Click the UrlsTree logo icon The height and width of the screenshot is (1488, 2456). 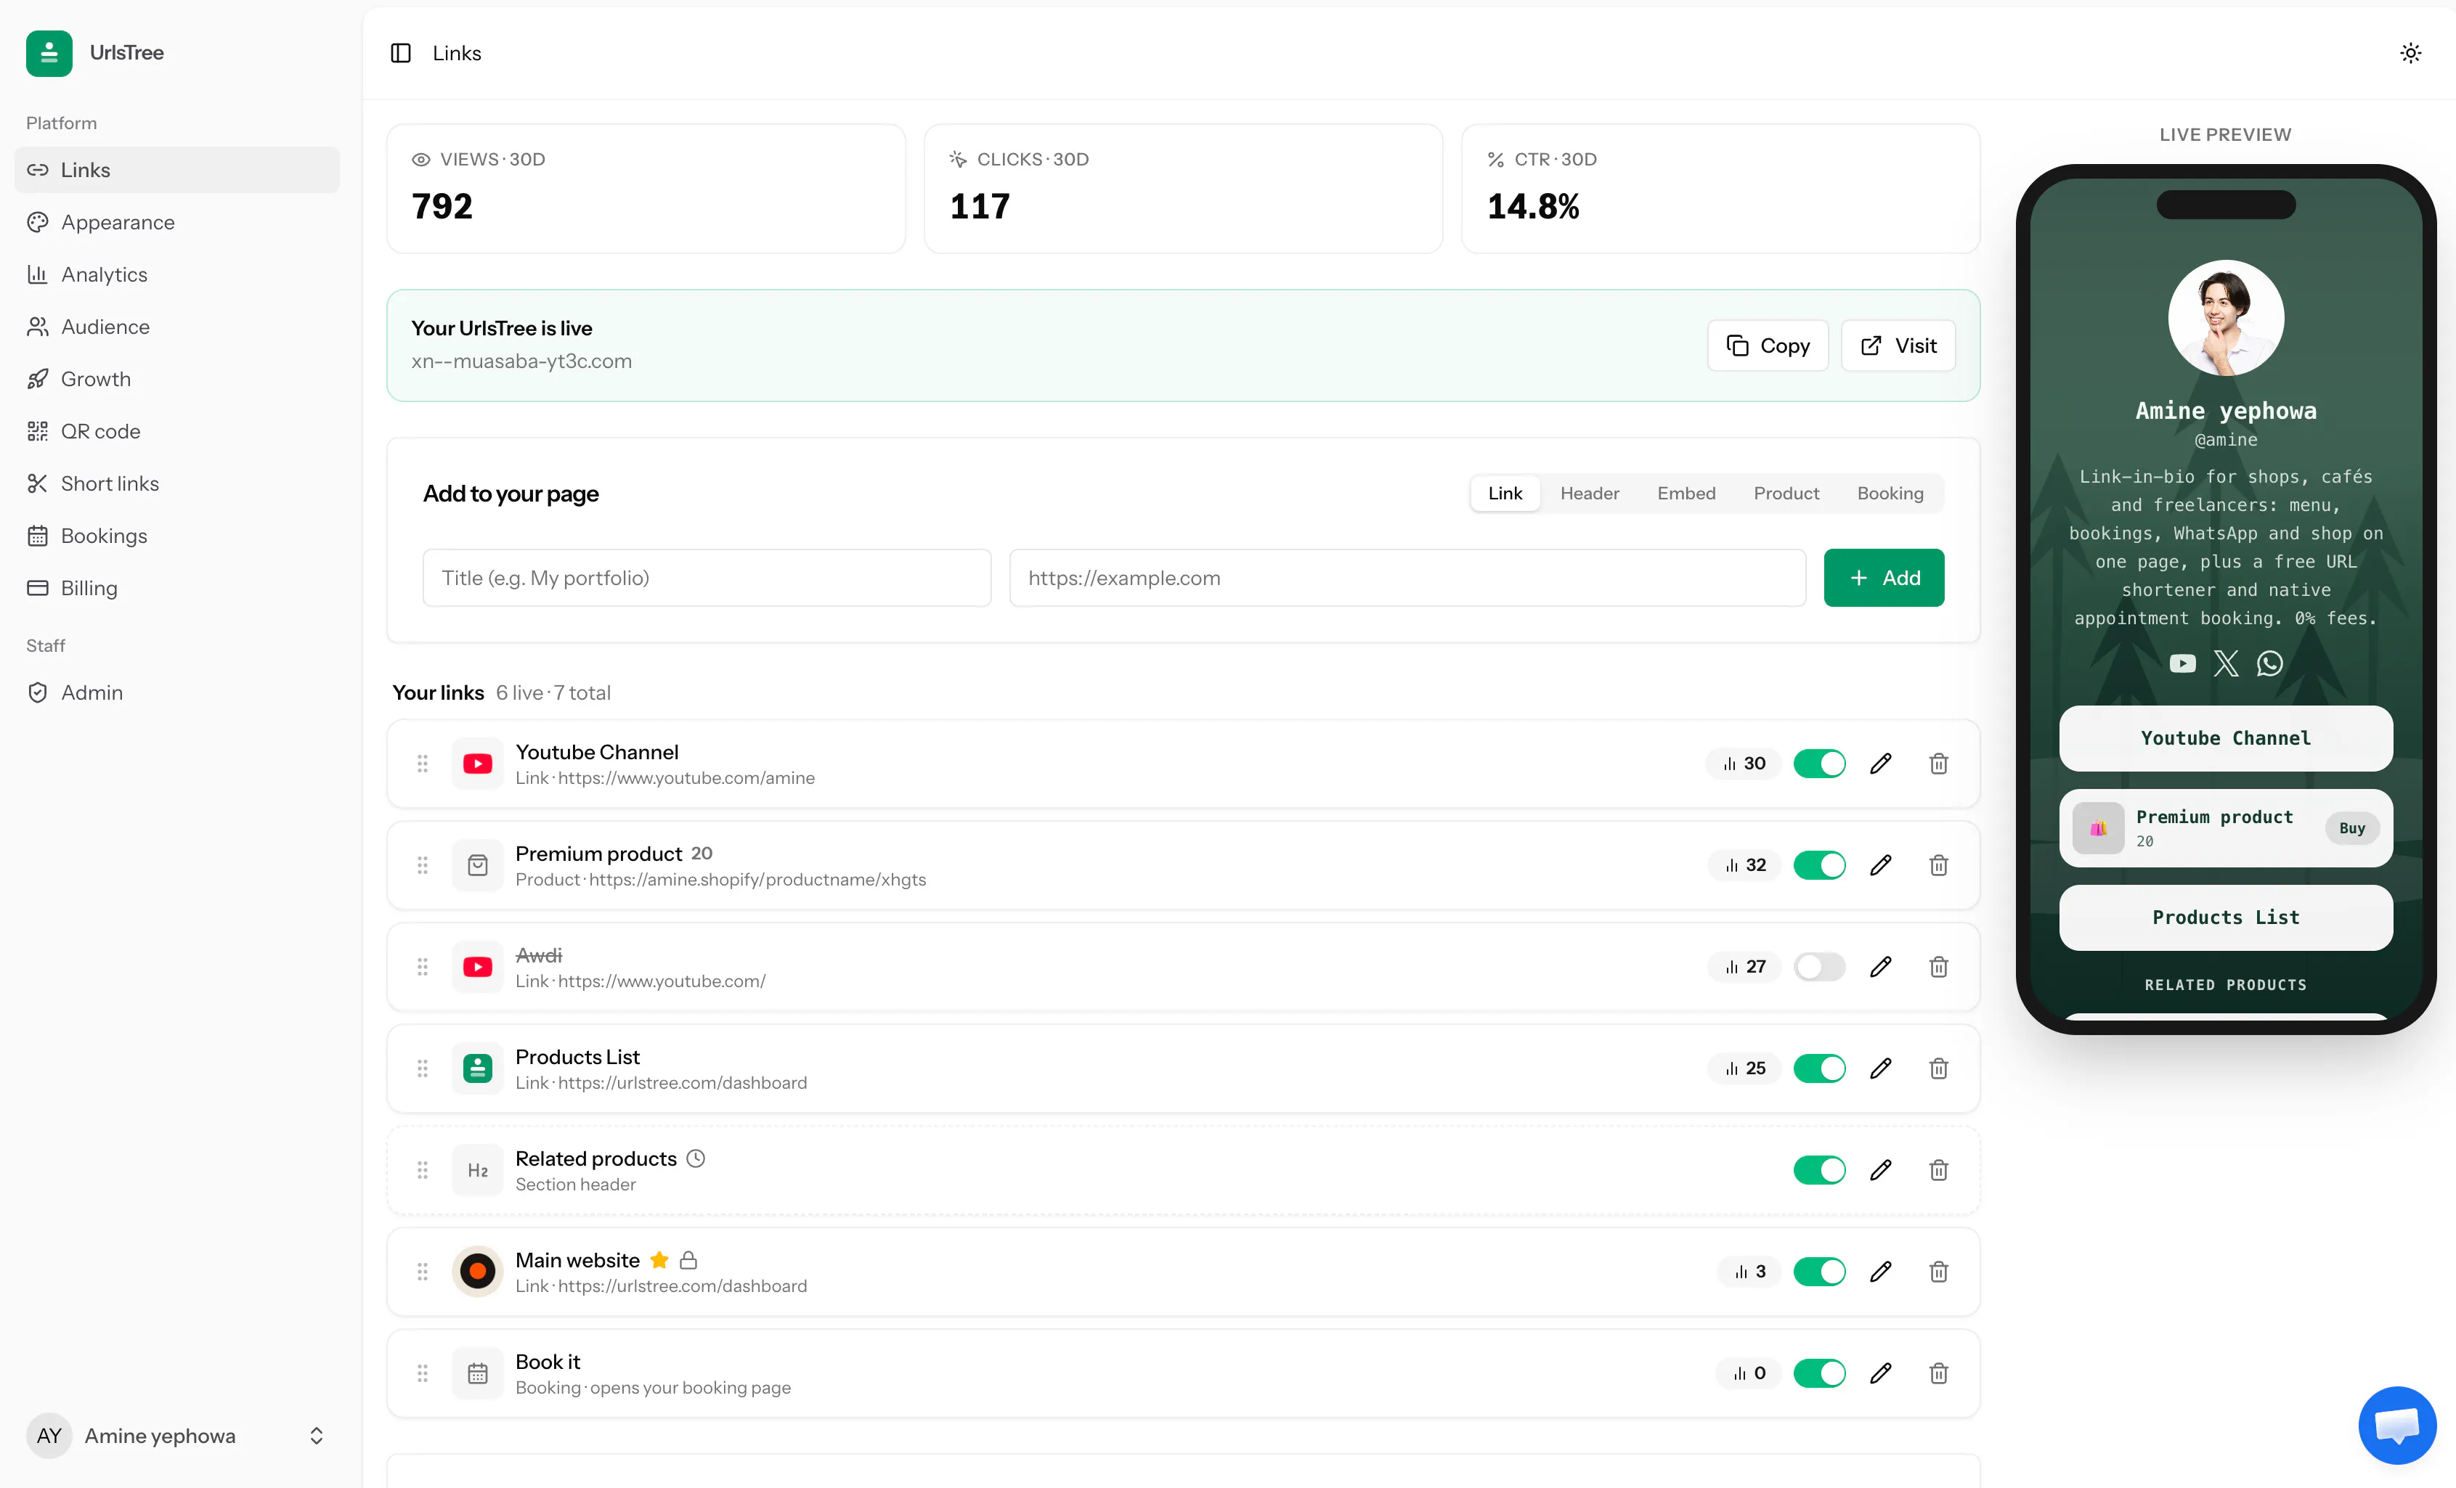pyautogui.click(x=49, y=53)
